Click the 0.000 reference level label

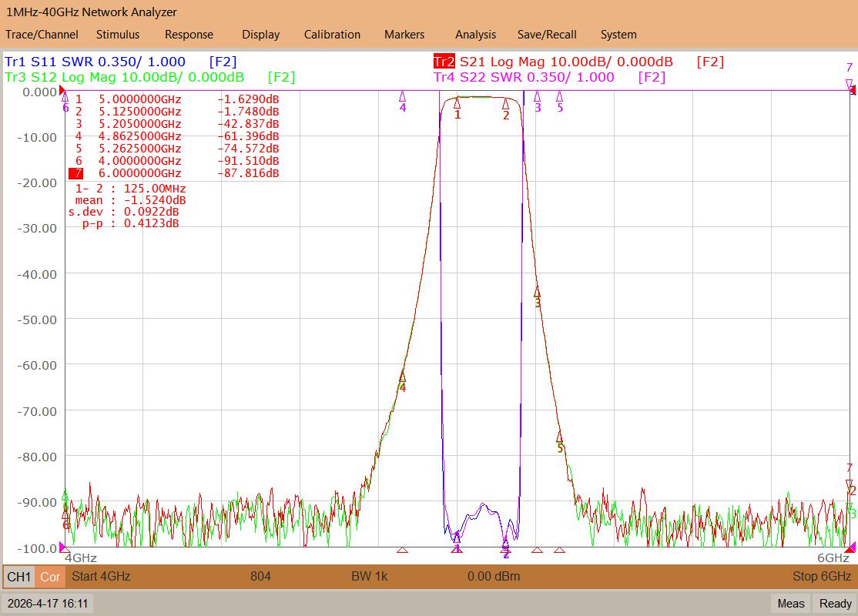click(39, 92)
